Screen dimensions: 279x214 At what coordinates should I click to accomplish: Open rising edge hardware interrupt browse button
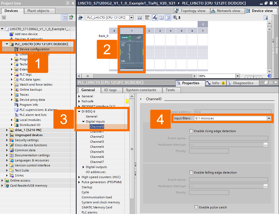pyautogui.click(x=266, y=145)
